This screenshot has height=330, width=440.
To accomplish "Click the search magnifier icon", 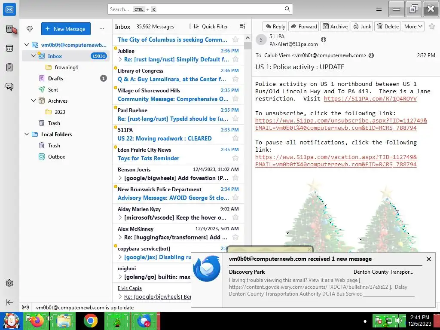I will [x=287, y=9].
